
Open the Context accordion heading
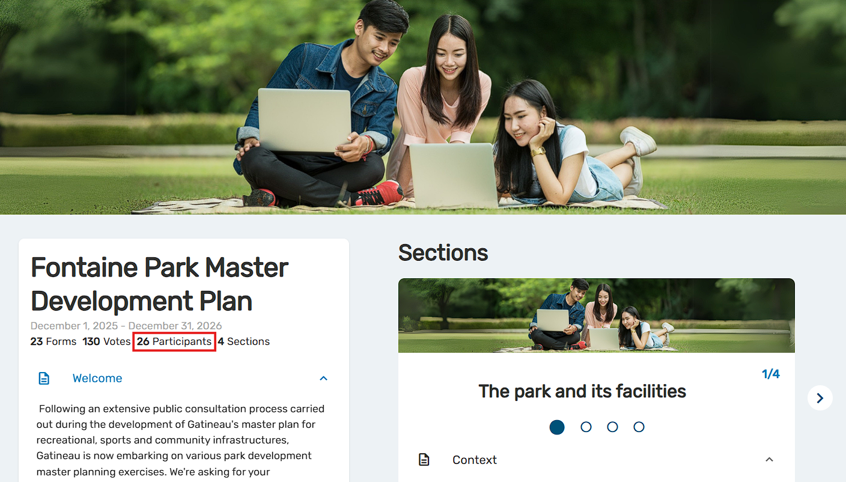click(x=475, y=460)
